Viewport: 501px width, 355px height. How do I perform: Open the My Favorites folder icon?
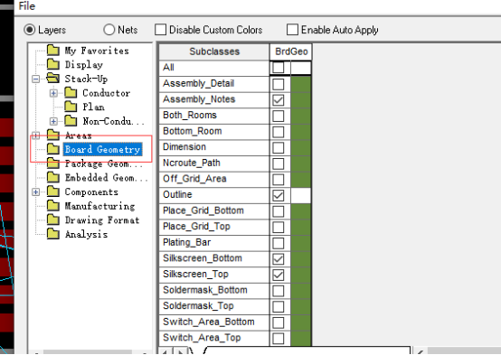click(53, 50)
